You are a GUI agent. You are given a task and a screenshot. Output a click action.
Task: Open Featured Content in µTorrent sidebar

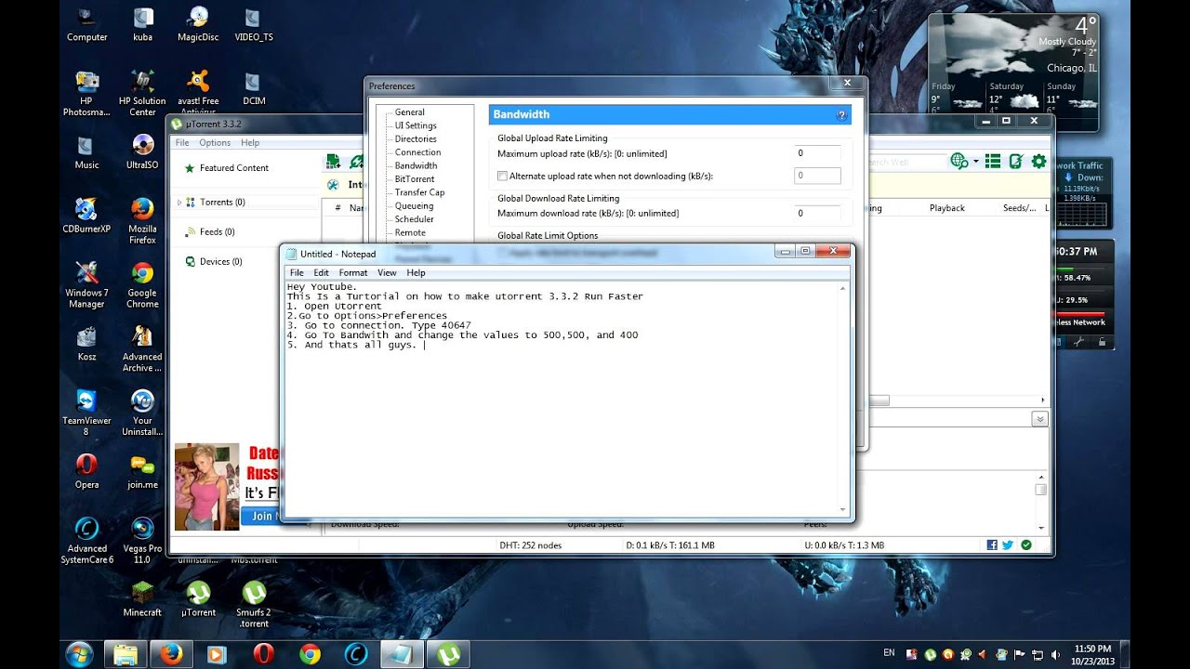point(227,168)
